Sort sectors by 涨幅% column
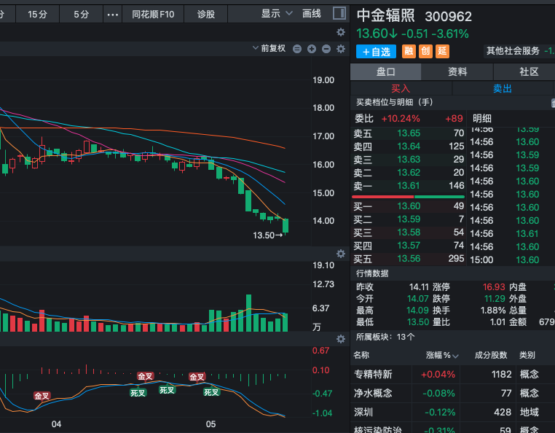Screen dimensions: 555x433 [441, 355]
